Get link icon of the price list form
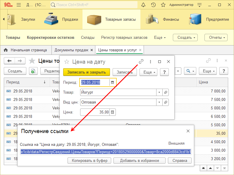The height and width of the screenshot is (175, 234). pyautogui.click(x=208, y=61)
